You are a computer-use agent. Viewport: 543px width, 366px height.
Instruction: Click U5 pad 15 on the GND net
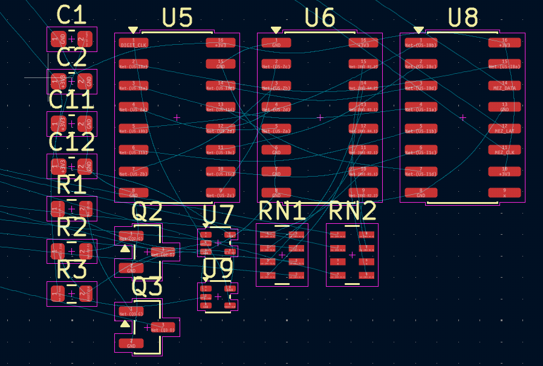221,64
